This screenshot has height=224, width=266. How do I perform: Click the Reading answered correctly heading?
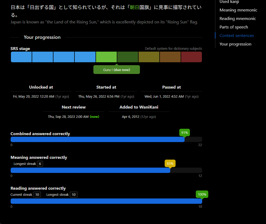38,188
